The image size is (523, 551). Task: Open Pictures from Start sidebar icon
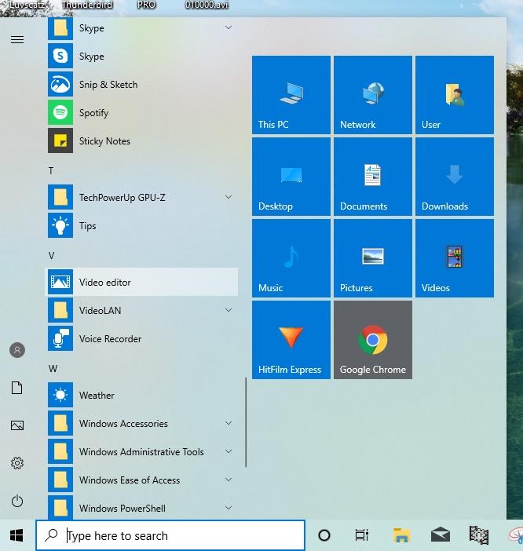coord(17,425)
